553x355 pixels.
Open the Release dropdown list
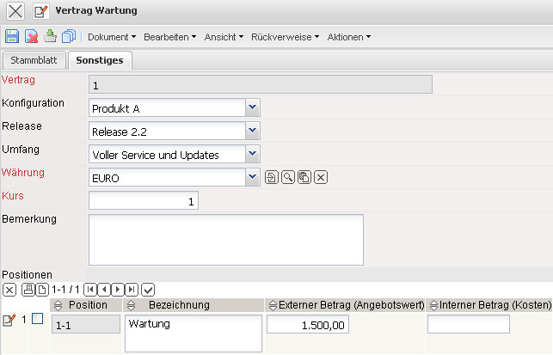click(x=252, y=131)
